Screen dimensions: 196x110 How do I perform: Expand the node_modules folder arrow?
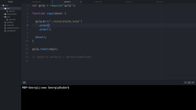coord(3,14)
